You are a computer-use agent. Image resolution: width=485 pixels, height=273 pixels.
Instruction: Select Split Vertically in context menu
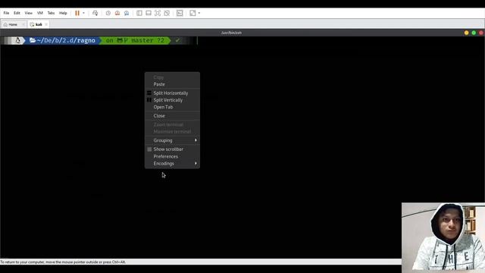[x=172, y=100]
